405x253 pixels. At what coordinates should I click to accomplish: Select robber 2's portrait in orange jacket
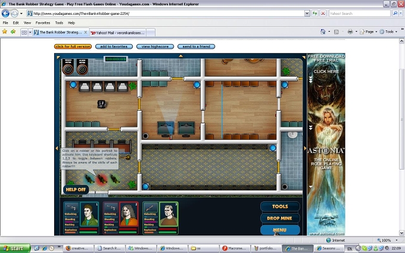click(x=129, y=214)
